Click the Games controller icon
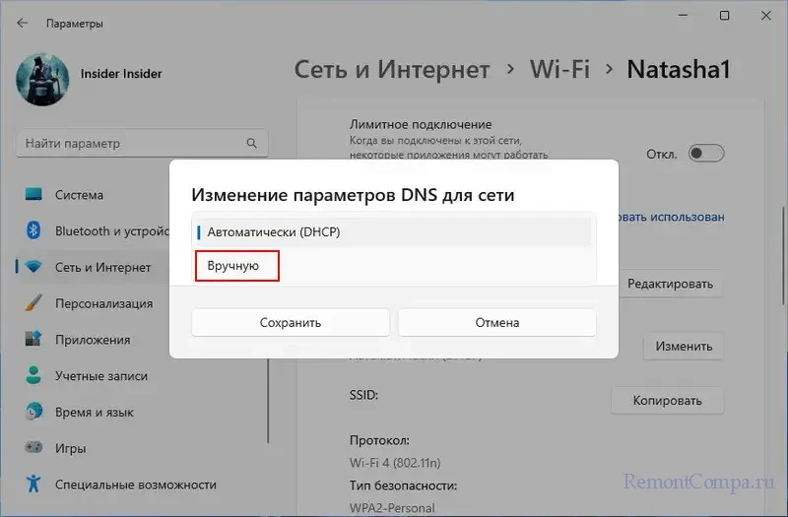 point(34,448)
